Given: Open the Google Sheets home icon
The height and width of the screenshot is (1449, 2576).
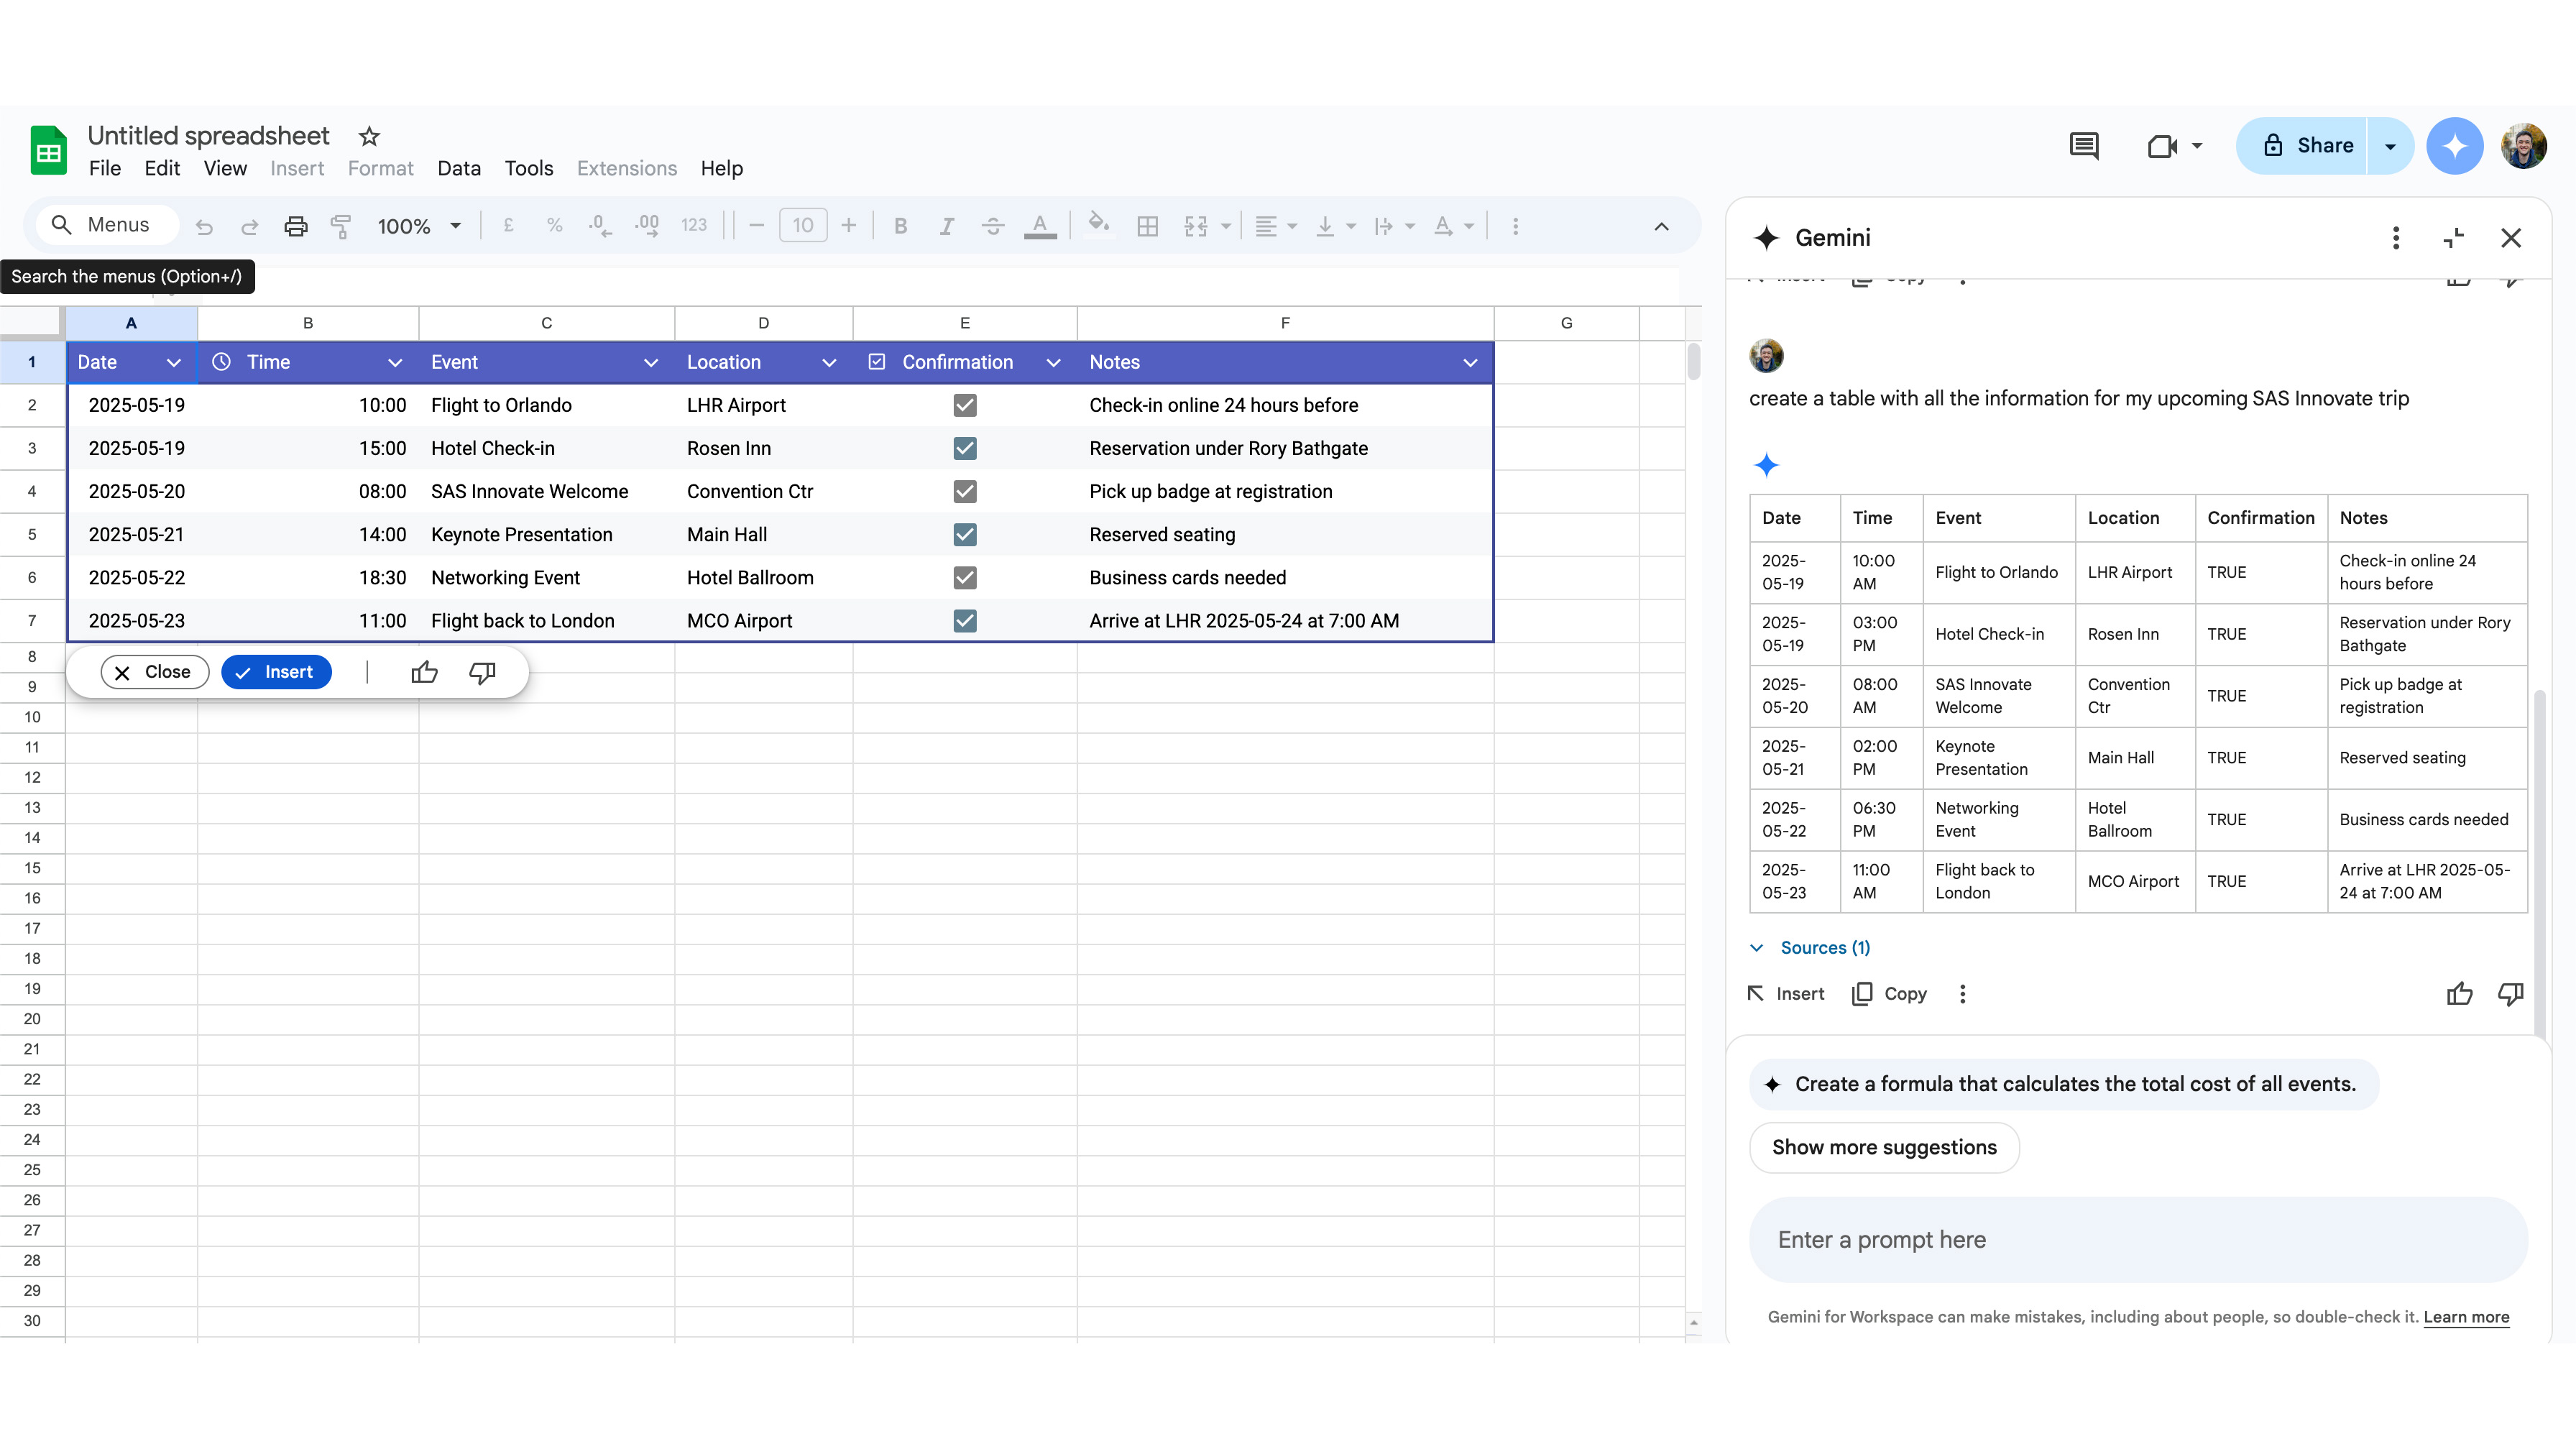Looking at the screenshot, I should click(x=48, y=151).
